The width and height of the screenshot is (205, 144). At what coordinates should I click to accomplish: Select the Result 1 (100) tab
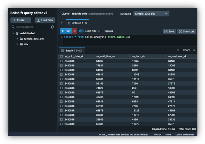tap(72, 51)
